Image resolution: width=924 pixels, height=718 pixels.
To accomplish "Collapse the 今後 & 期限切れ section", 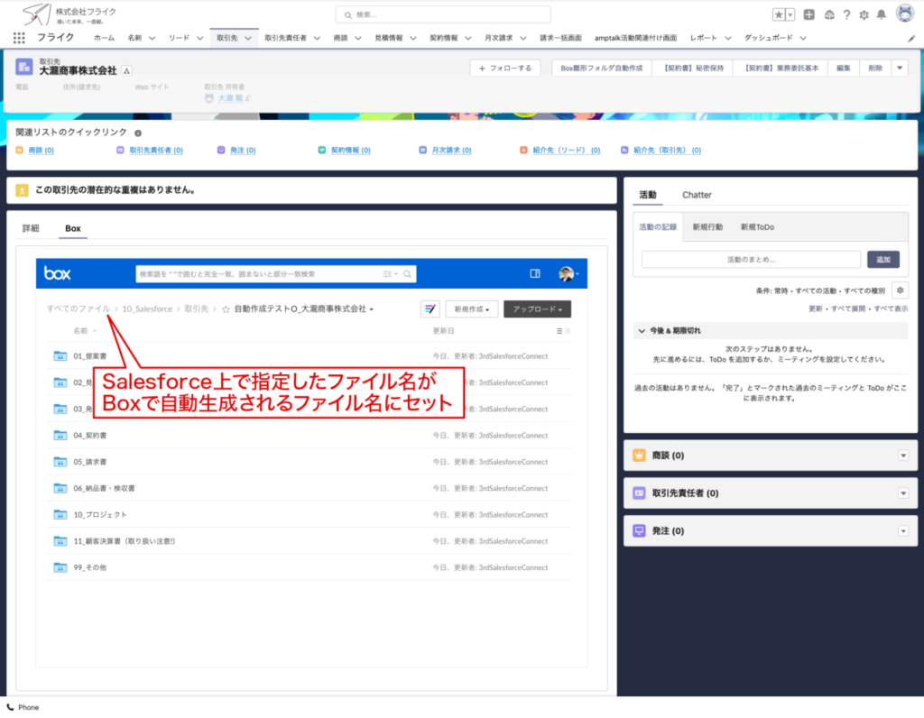I will [642, 331].
